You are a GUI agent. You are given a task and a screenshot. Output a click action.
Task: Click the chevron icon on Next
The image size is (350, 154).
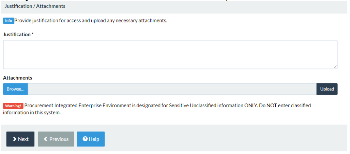point(15,139)
